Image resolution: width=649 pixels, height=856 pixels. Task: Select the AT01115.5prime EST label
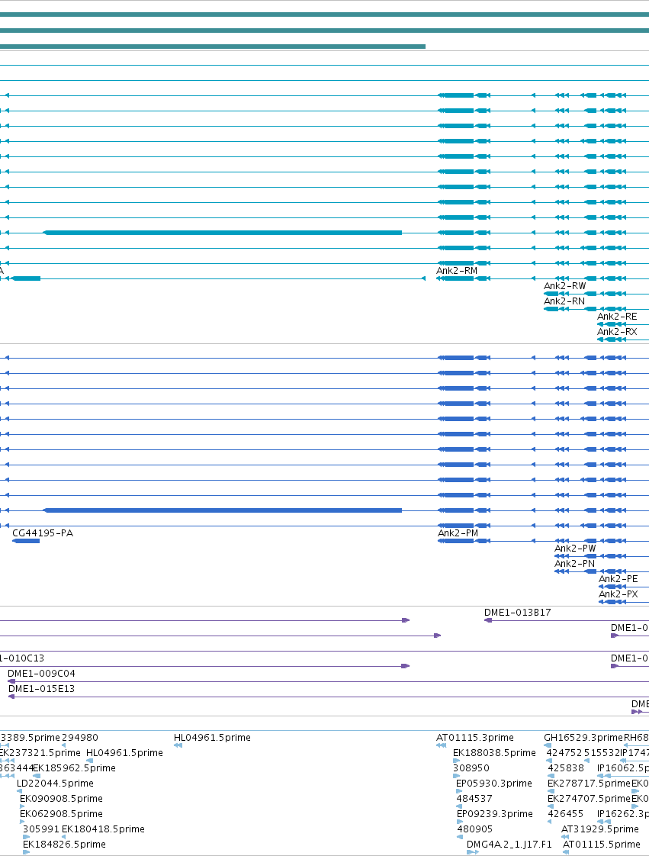coord(602,845)
